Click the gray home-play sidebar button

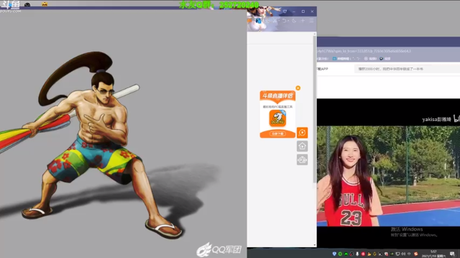[302, 146]
